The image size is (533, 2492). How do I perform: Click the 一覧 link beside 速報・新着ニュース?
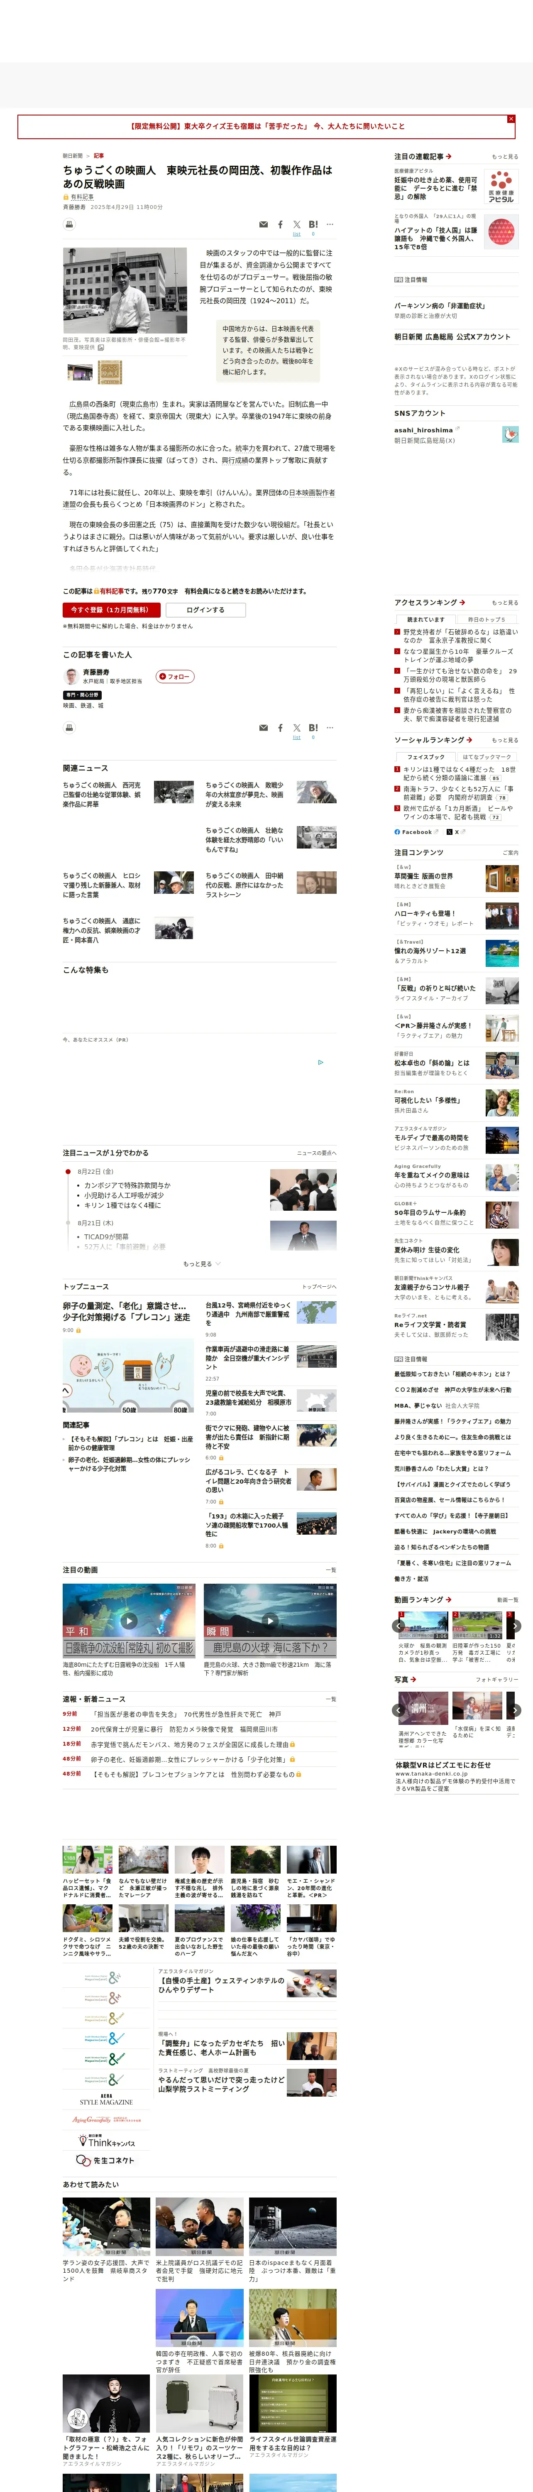[x=331, y=1699]
